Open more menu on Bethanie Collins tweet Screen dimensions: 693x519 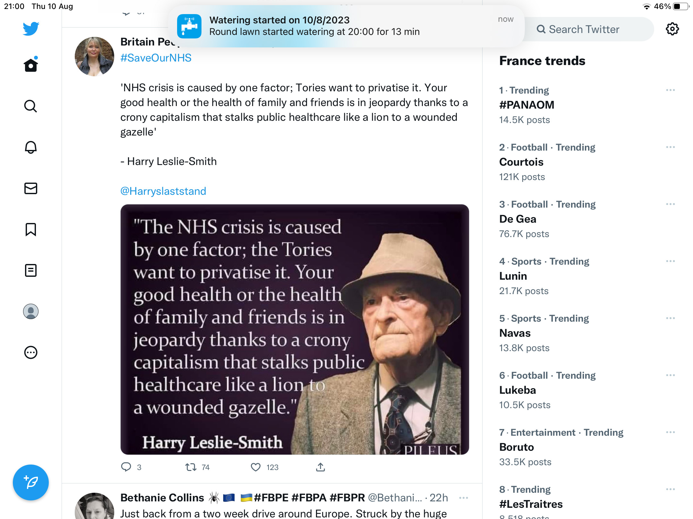[x=464, y=498]
